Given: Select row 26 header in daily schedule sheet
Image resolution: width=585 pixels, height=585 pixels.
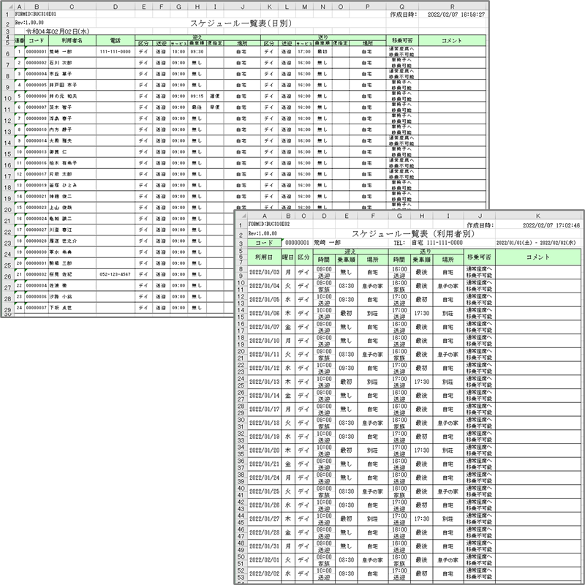Looking at the screenshot, I should tap(7, 276).
